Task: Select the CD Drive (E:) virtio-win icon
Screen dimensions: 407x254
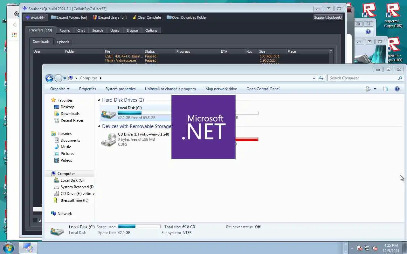Action: click(x=108, y=140)
